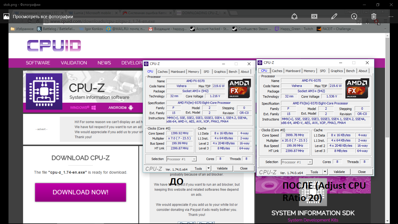
Task: Click Validate in the ПОСЛЕ CPU-Z window
Action: tap(339, 172)
